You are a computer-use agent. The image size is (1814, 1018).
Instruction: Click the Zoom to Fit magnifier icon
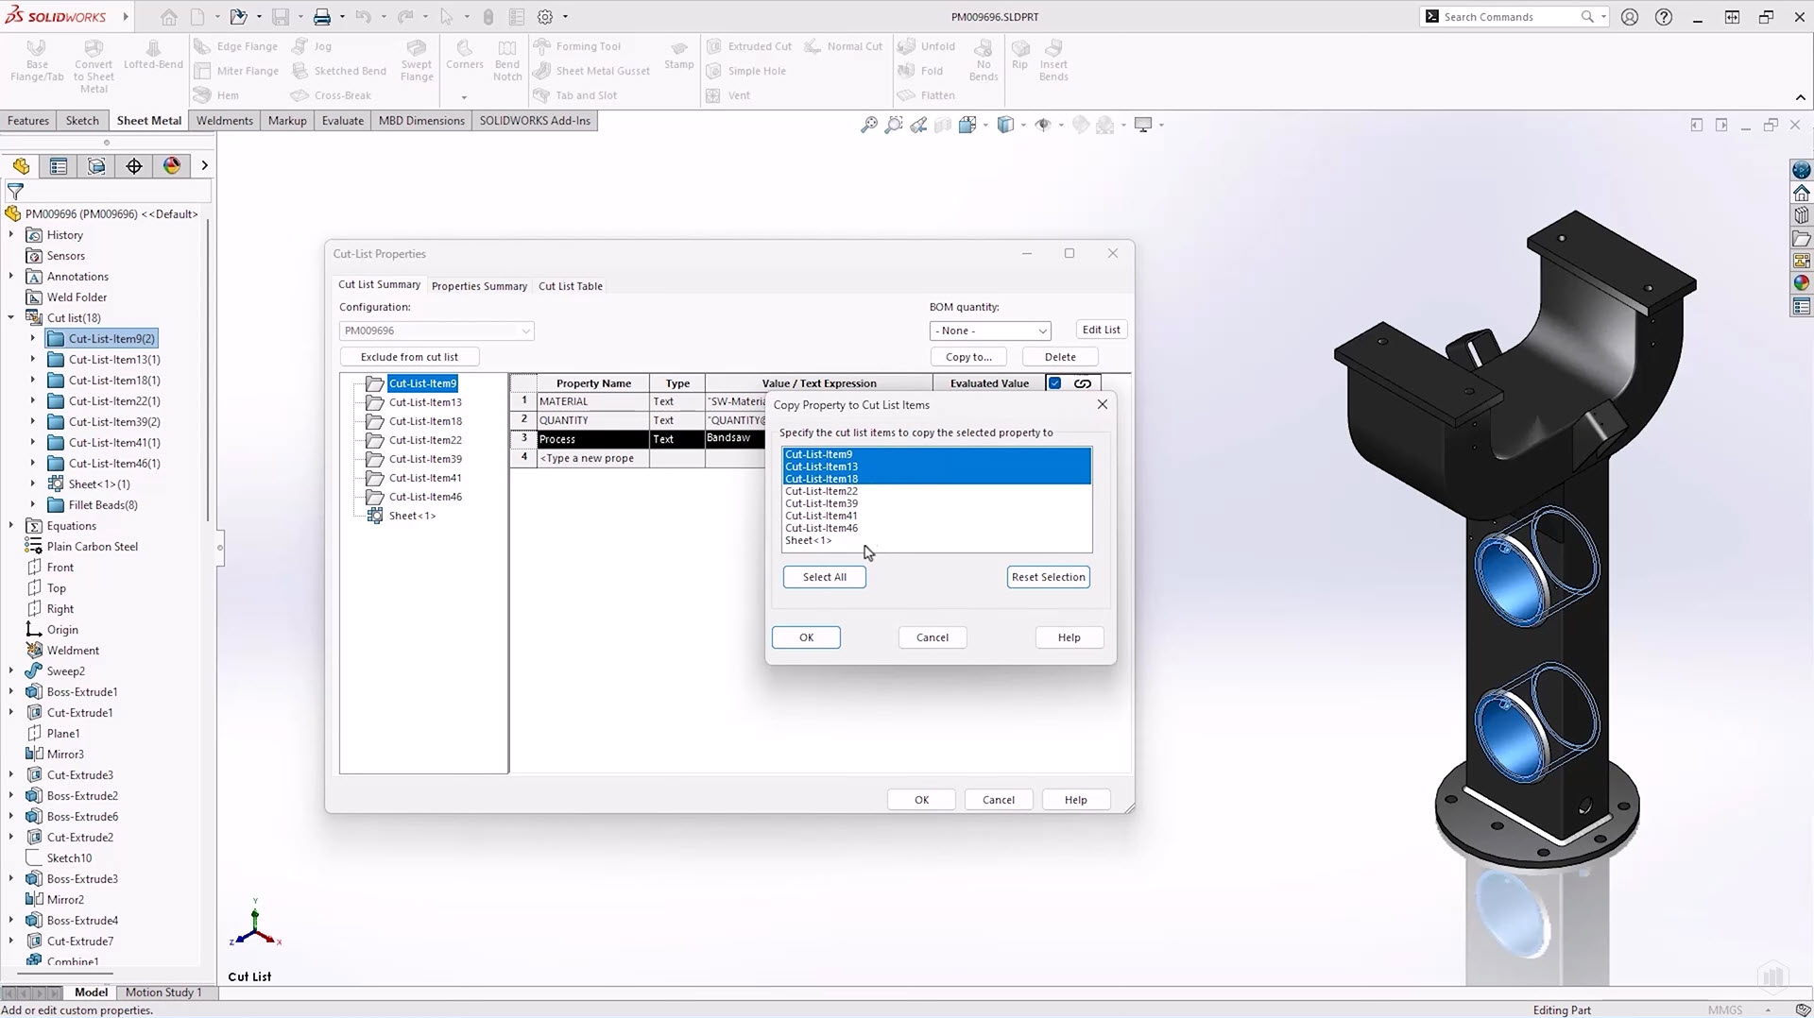click(868, 125)
